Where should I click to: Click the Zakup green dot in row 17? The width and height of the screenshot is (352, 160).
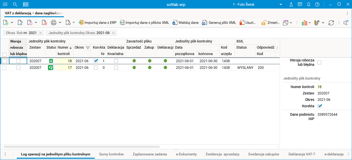coord(150,68)
